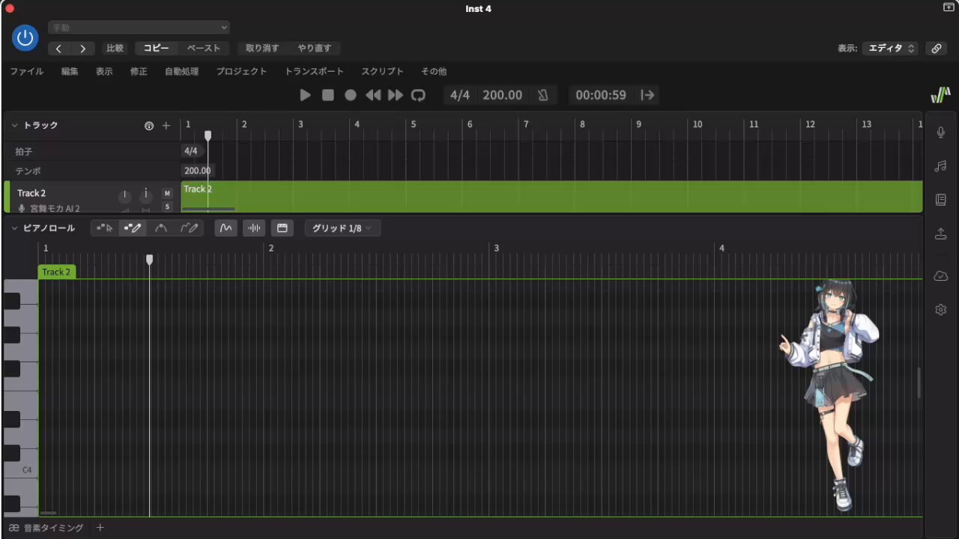Click the green Track 2 region in arrangement
Image resolution: width=959 pixels, height=539 pixels.
[x=551, y=196]
